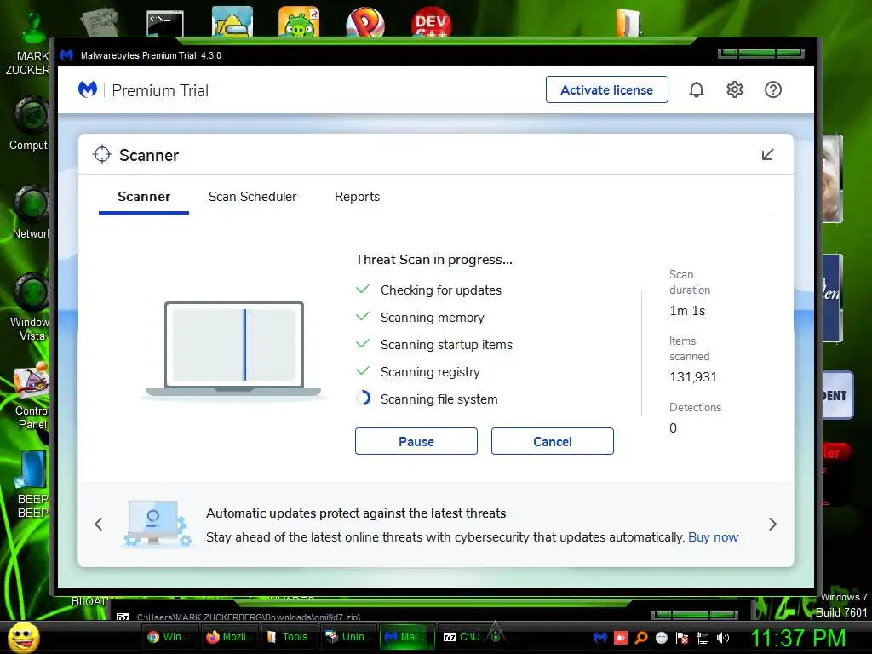Switch to 7-Zip taskbar window
Screen dimensions: 872x654
click(466, 637)
